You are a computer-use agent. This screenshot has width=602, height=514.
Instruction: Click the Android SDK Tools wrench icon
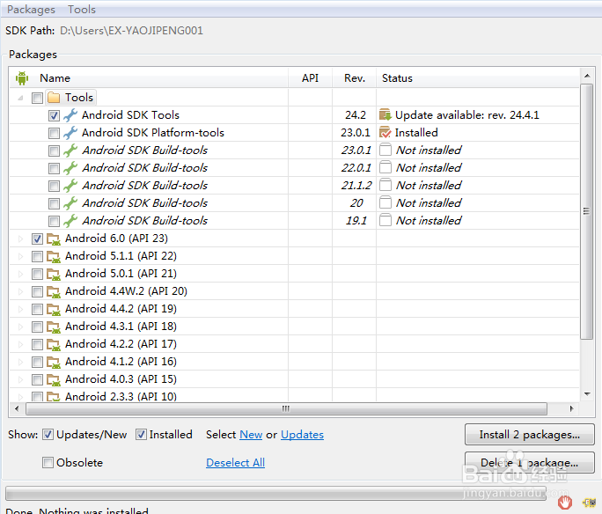point(70,114)
